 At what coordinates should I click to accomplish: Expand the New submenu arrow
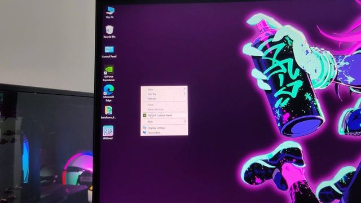pos(184,121)
